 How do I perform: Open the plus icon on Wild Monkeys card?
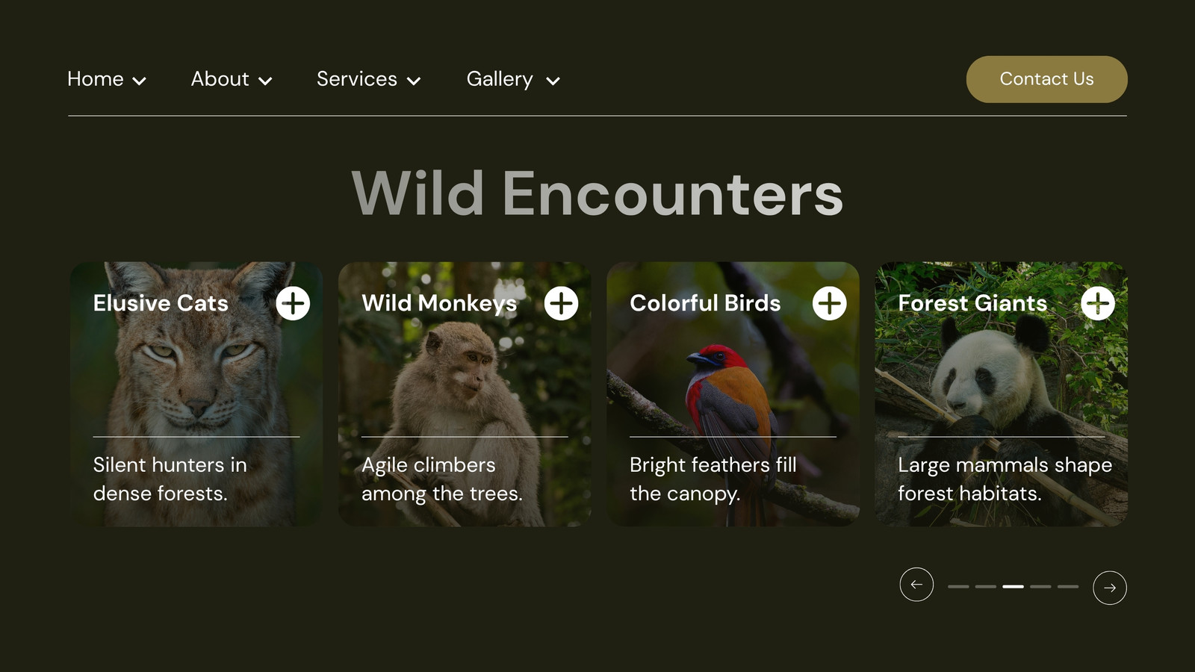tap(561, 303)
